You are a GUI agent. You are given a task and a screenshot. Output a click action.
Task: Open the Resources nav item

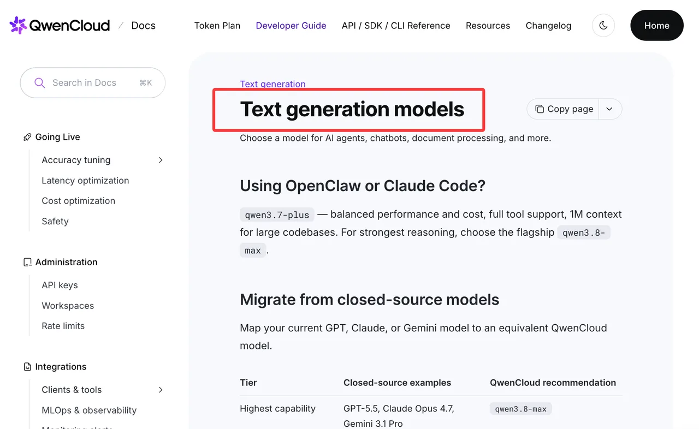coord(488,26)
